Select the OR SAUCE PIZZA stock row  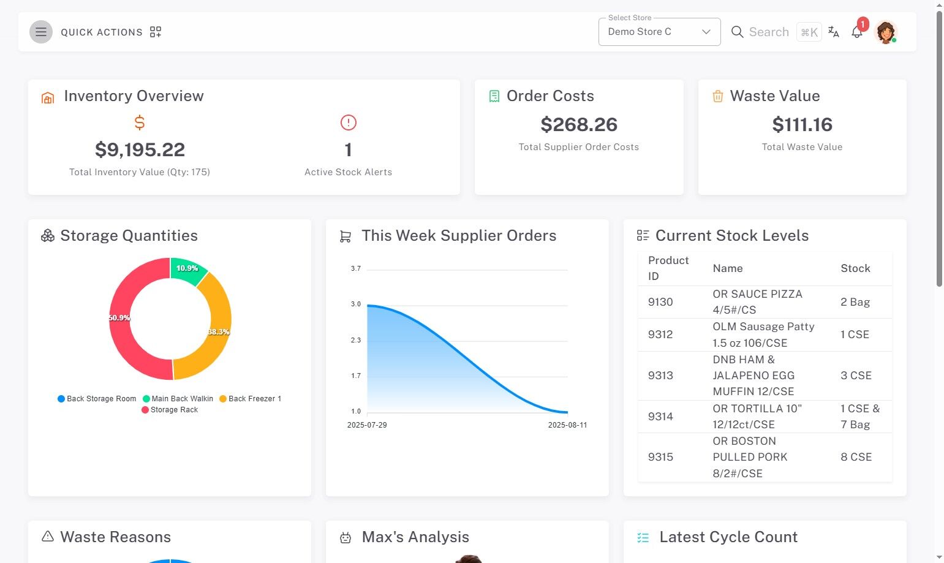[x=765, y=302]
